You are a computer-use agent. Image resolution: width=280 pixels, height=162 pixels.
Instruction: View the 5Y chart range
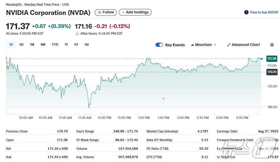[76, 44]
